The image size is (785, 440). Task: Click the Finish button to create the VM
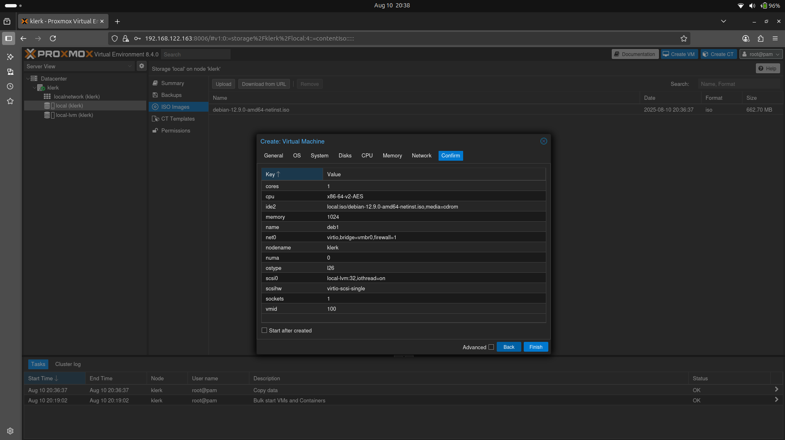click(x=535, y=347)
